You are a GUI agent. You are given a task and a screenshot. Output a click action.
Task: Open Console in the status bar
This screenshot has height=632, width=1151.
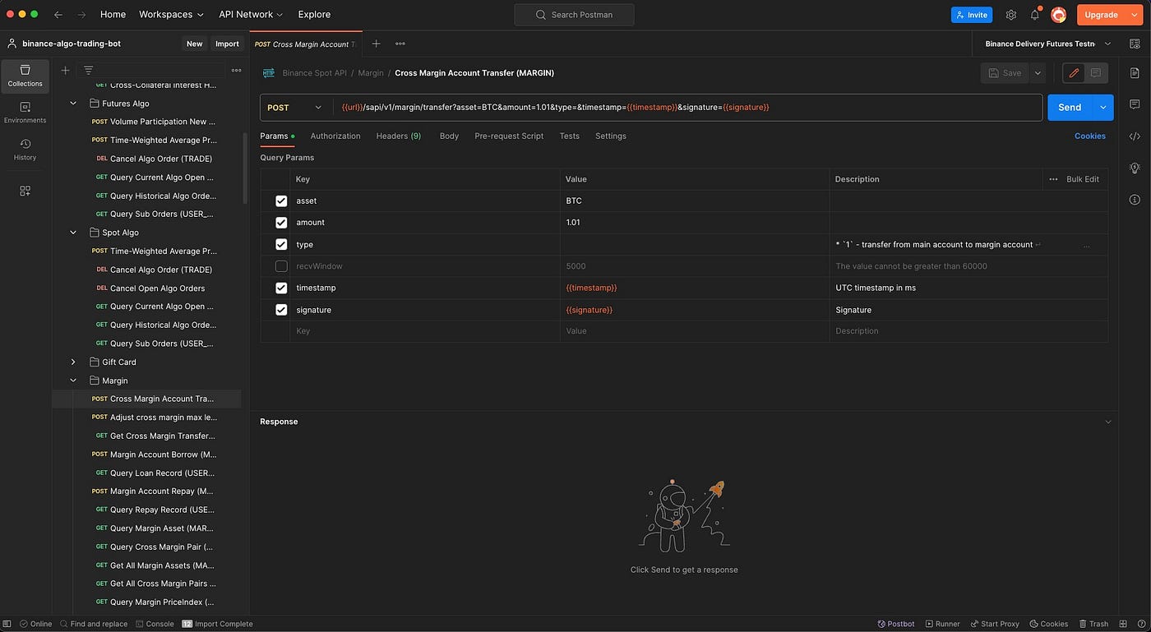[x=155, y=624]
